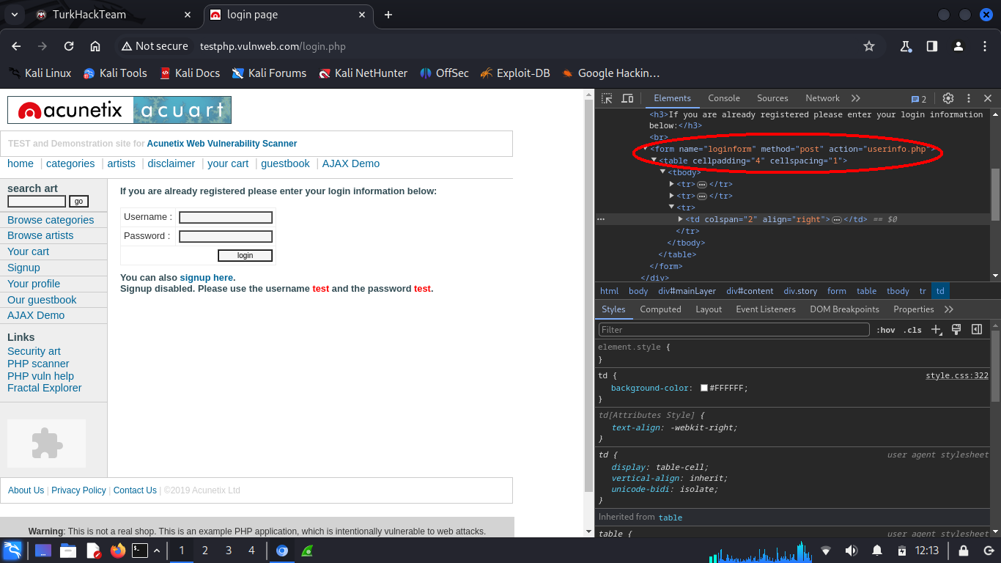Open the Chrome Labs flask icon
Image resolution: width=1001 pixels, height=563 pixels.
(x=906, y=46)
